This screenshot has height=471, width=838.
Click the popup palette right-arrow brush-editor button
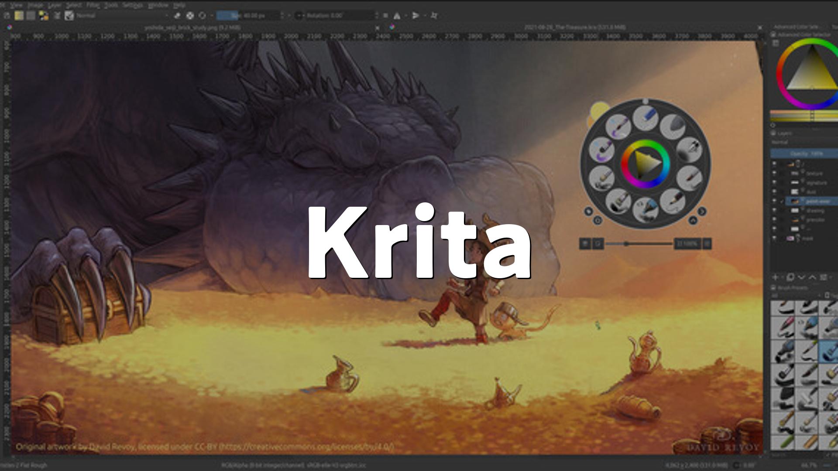click(702, 212)
